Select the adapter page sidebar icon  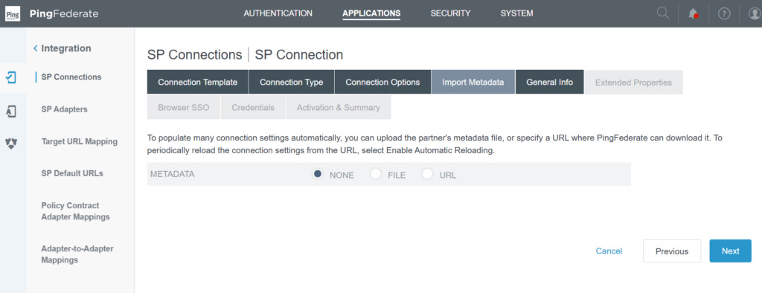[x=10, y=112]
